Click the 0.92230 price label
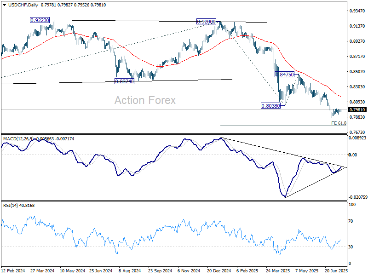Screen dimensions: 368x276 [40, 20]
